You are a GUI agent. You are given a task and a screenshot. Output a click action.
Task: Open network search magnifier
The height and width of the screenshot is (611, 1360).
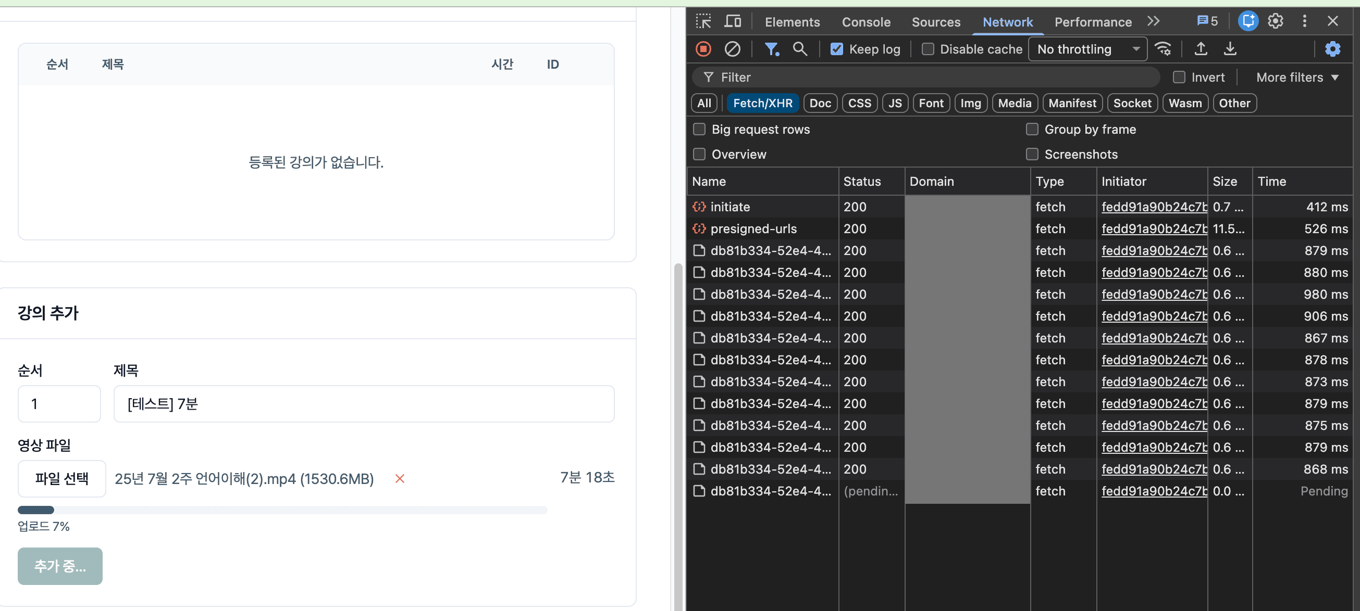(800, 49)
